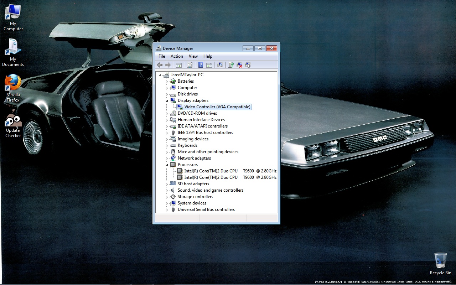The image size is (456, 285).
Task: Scan for hardware changes via toolbar icon
Action: point(220,65)
